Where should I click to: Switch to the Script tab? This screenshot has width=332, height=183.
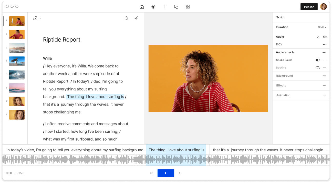point(280,17)
